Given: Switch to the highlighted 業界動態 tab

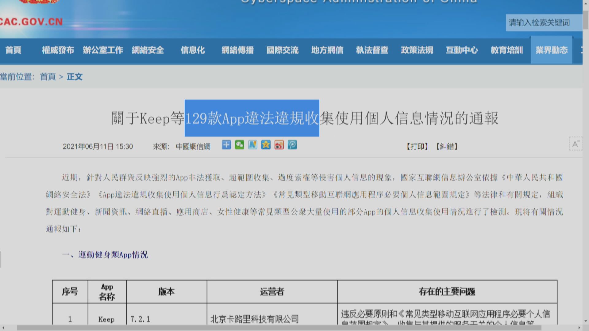Looking at the screenshot, I should tap(551, 50).
